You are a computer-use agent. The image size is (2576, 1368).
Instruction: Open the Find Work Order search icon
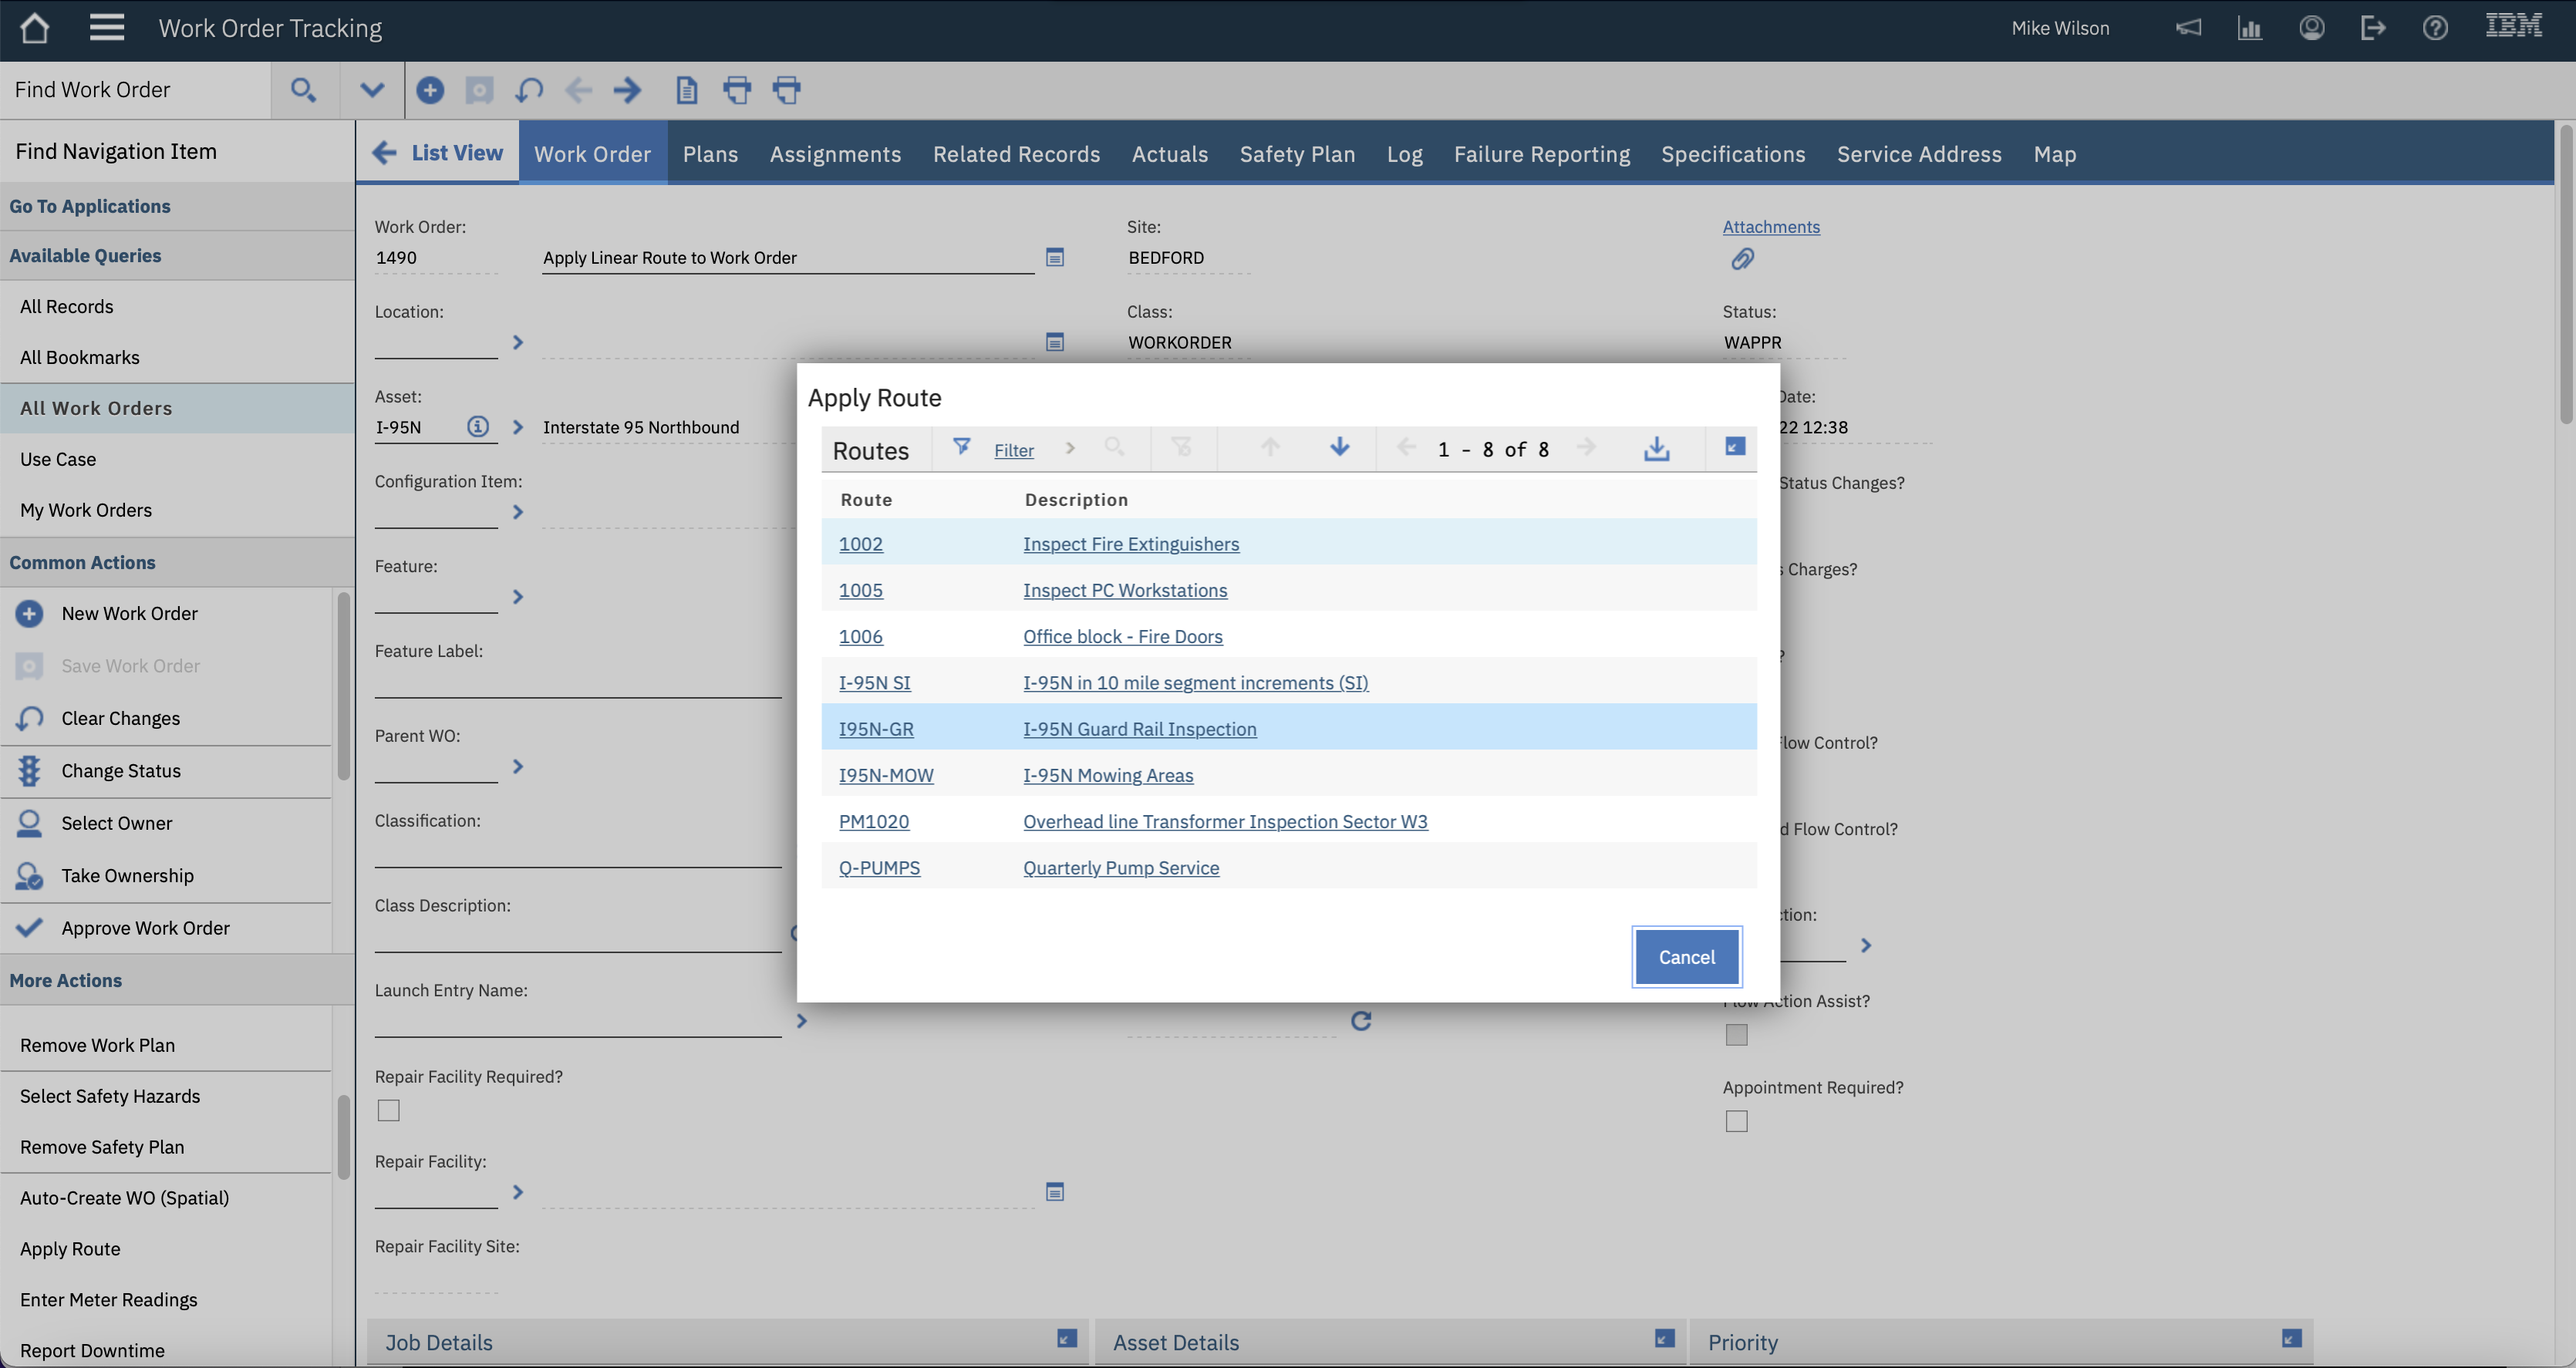pos(305,90)
